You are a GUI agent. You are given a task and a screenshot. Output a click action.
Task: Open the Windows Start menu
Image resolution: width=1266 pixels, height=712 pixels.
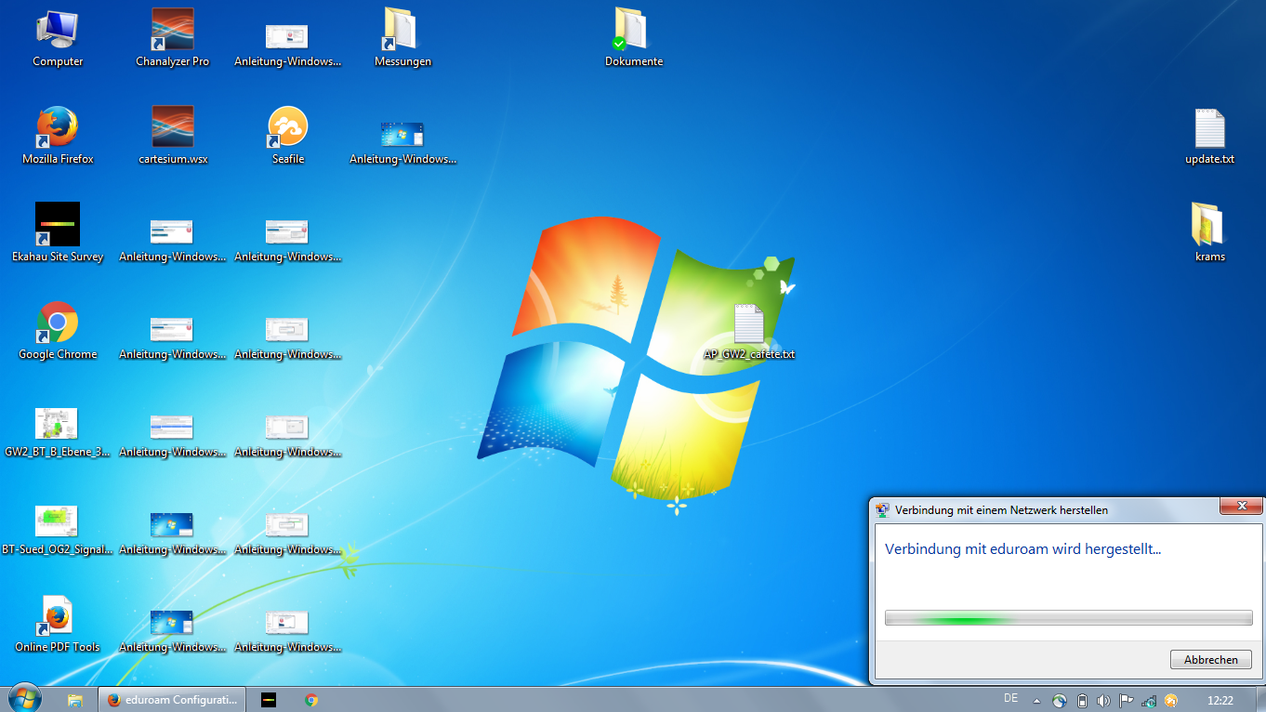pyautogui.click(x=23, y=699)
